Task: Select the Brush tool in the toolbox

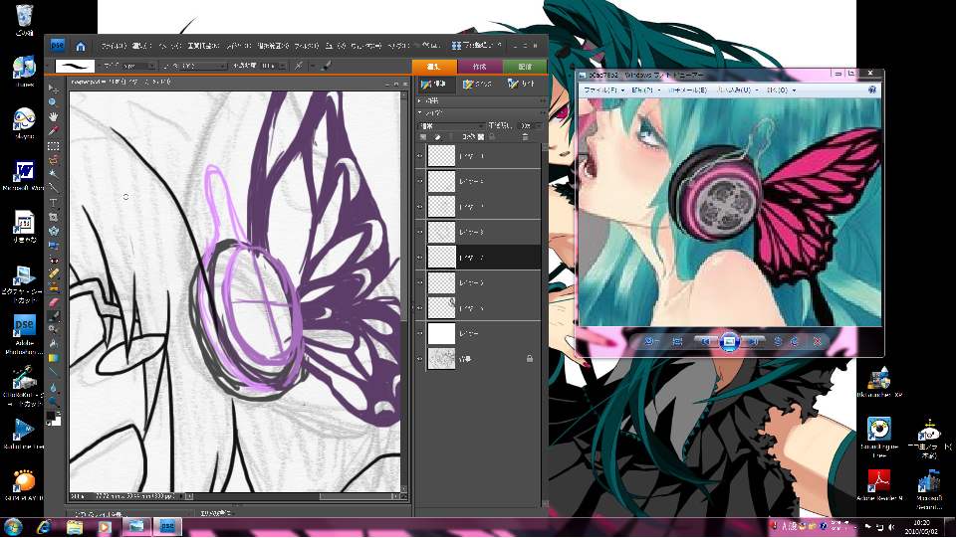Action: tap(53, 316)
